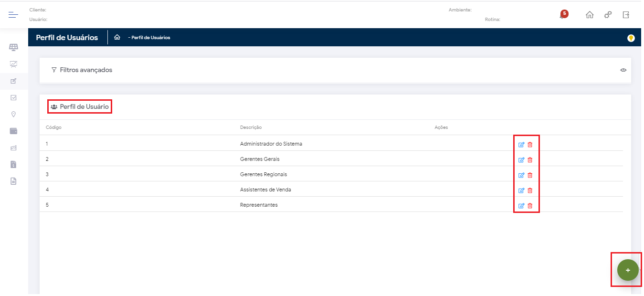Edit the Administrador do Sistema profile
Image resolution: width=644 pixels, height=296 pixels.
(x=521, y=145)
